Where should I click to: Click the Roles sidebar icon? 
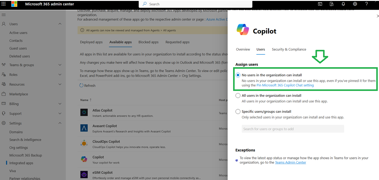click(x=4, y=74)
